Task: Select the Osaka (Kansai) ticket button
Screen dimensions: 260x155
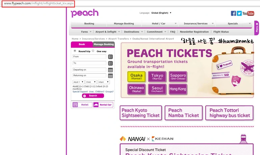Action: click(136, 76)
